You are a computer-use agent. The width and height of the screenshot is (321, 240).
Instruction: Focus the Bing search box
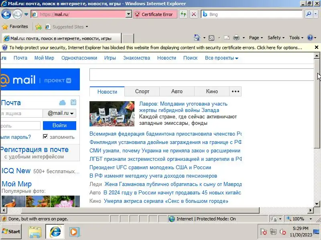click(x=252, y=14)
